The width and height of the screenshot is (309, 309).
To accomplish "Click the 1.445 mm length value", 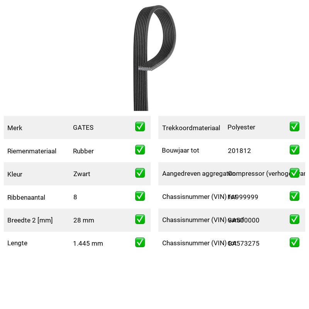I will coord(88,243).
